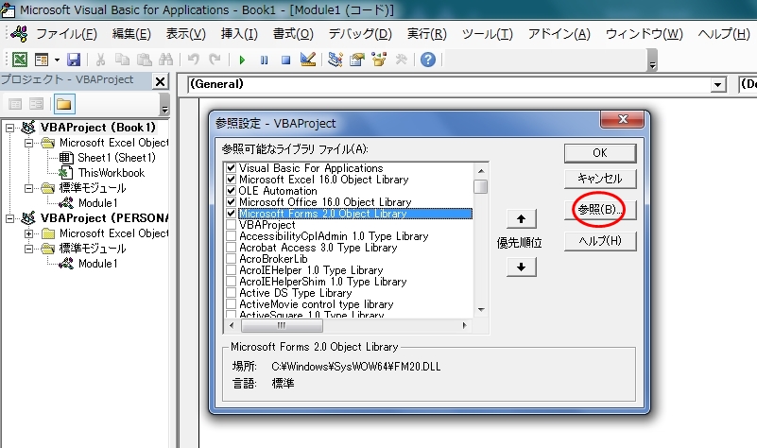The image size is (757, 448).
Task: Click the library list horizontal scrollbar thumb
Action: click(x=282, y=326)
